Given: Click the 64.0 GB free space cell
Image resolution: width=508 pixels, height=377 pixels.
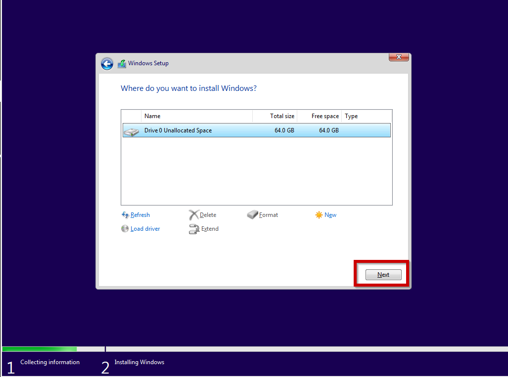Looking at the screenshot, I should click(x=329, y=130).
